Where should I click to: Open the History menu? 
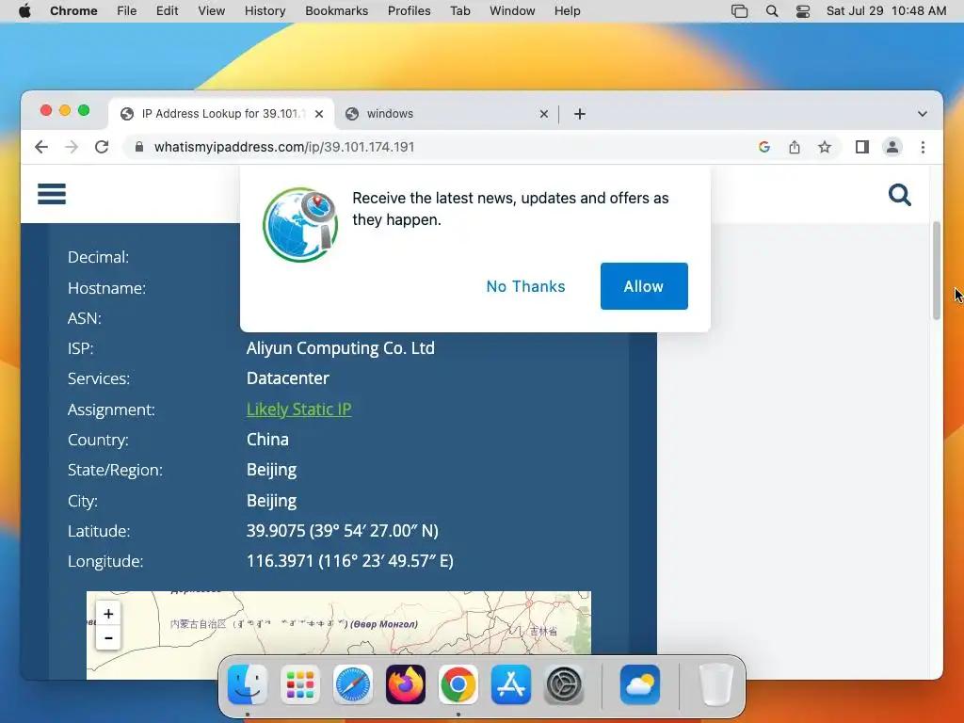coord(265,11)
